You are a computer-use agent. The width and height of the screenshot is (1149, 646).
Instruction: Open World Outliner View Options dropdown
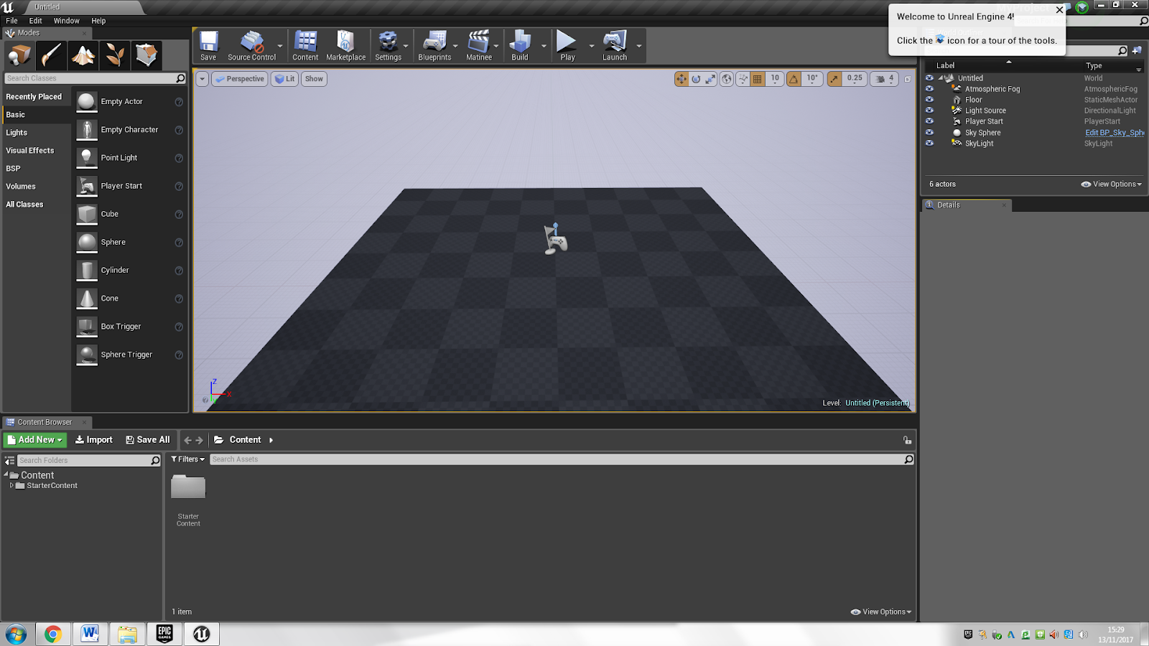[x=1111, y=184]
